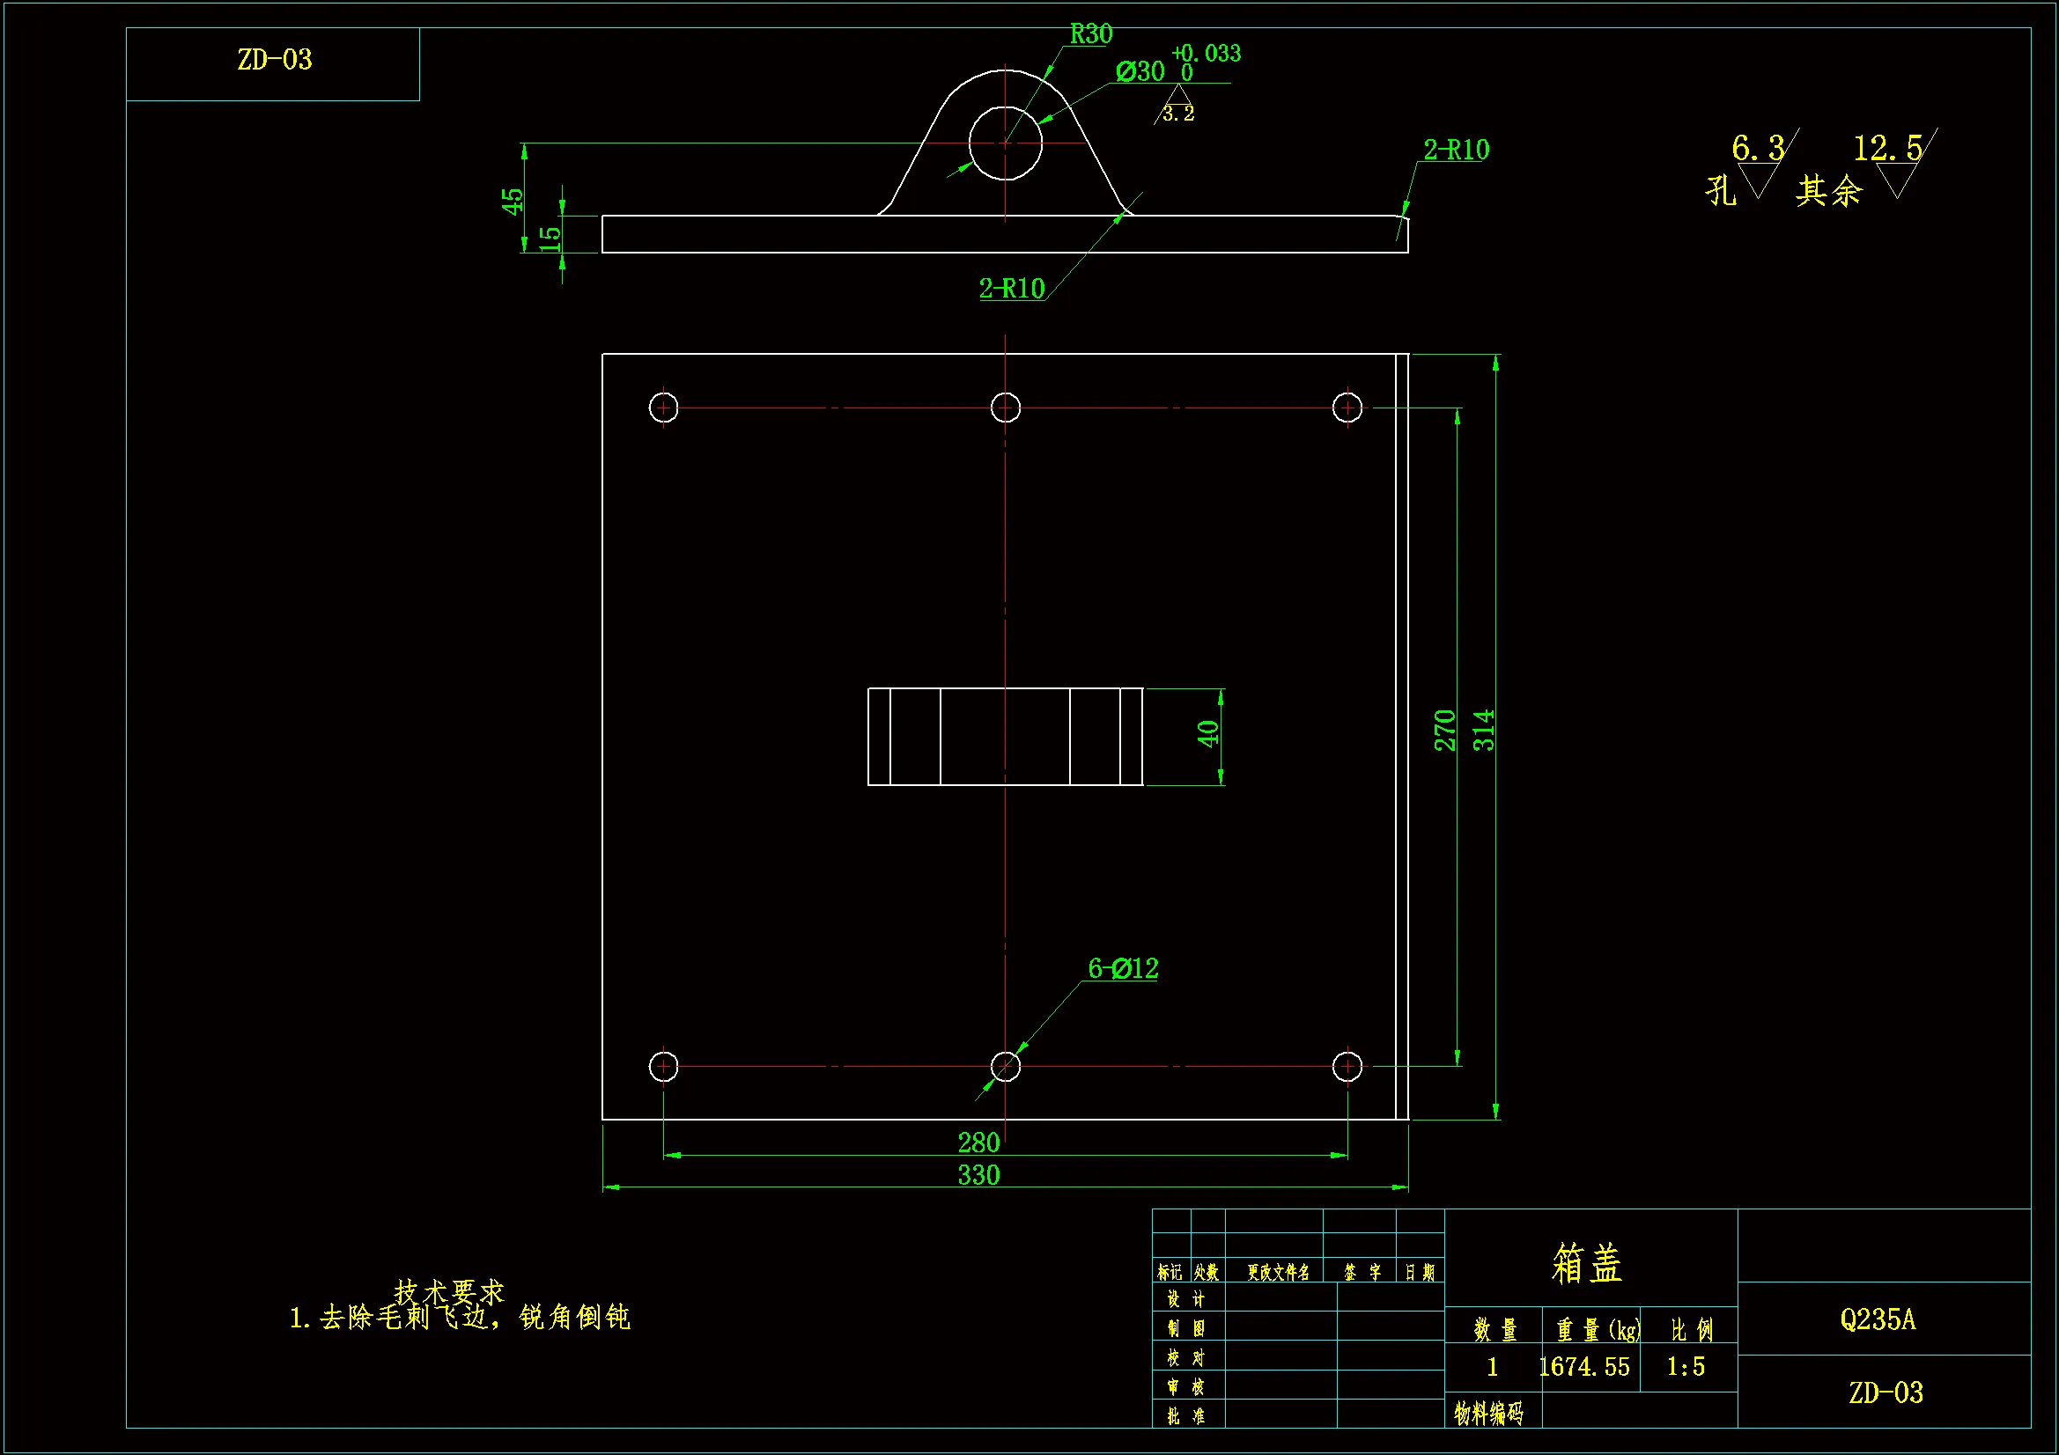The width and height of the screenshot is (2059, 1455).
Task: Click the 270 vertical dimension text
Action: pyautogui.click(x=1443, y=730)
